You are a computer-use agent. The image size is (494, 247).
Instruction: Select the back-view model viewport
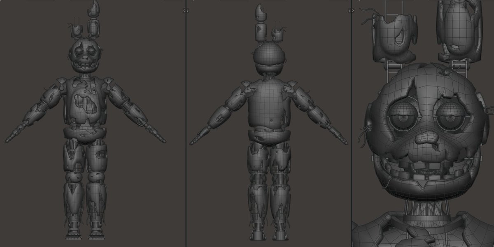[x=268, y=123]
